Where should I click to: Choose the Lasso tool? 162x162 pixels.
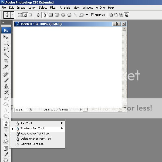6,49
